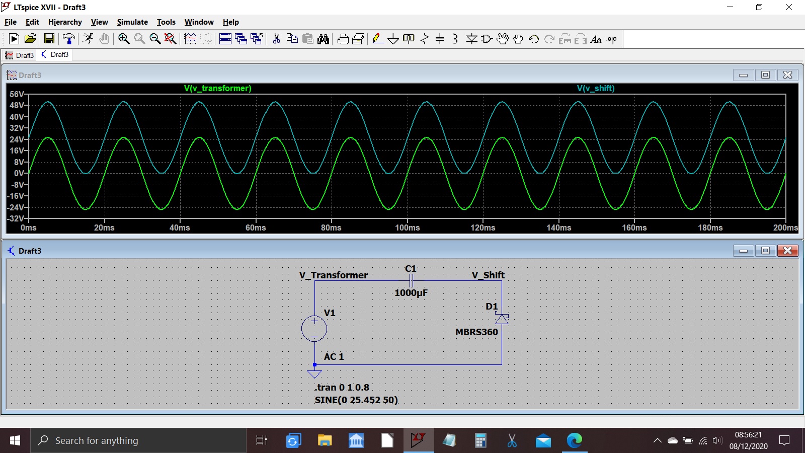Viewport: 805px width, 453px height.
Task: Open the Component gate icon
Action: point(487,39)
